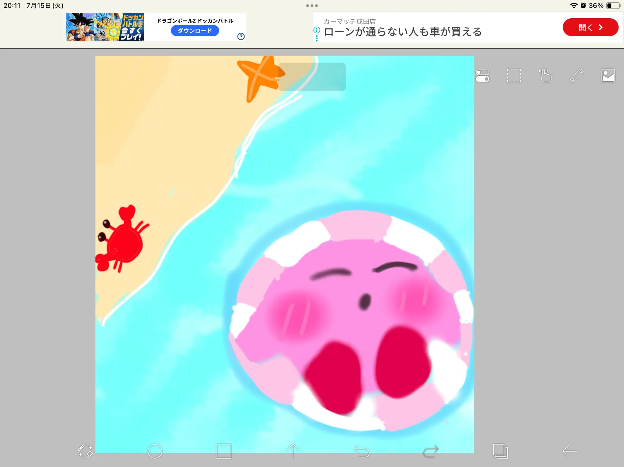Tap the hand finger-gesture tool icon

(545, 76)
